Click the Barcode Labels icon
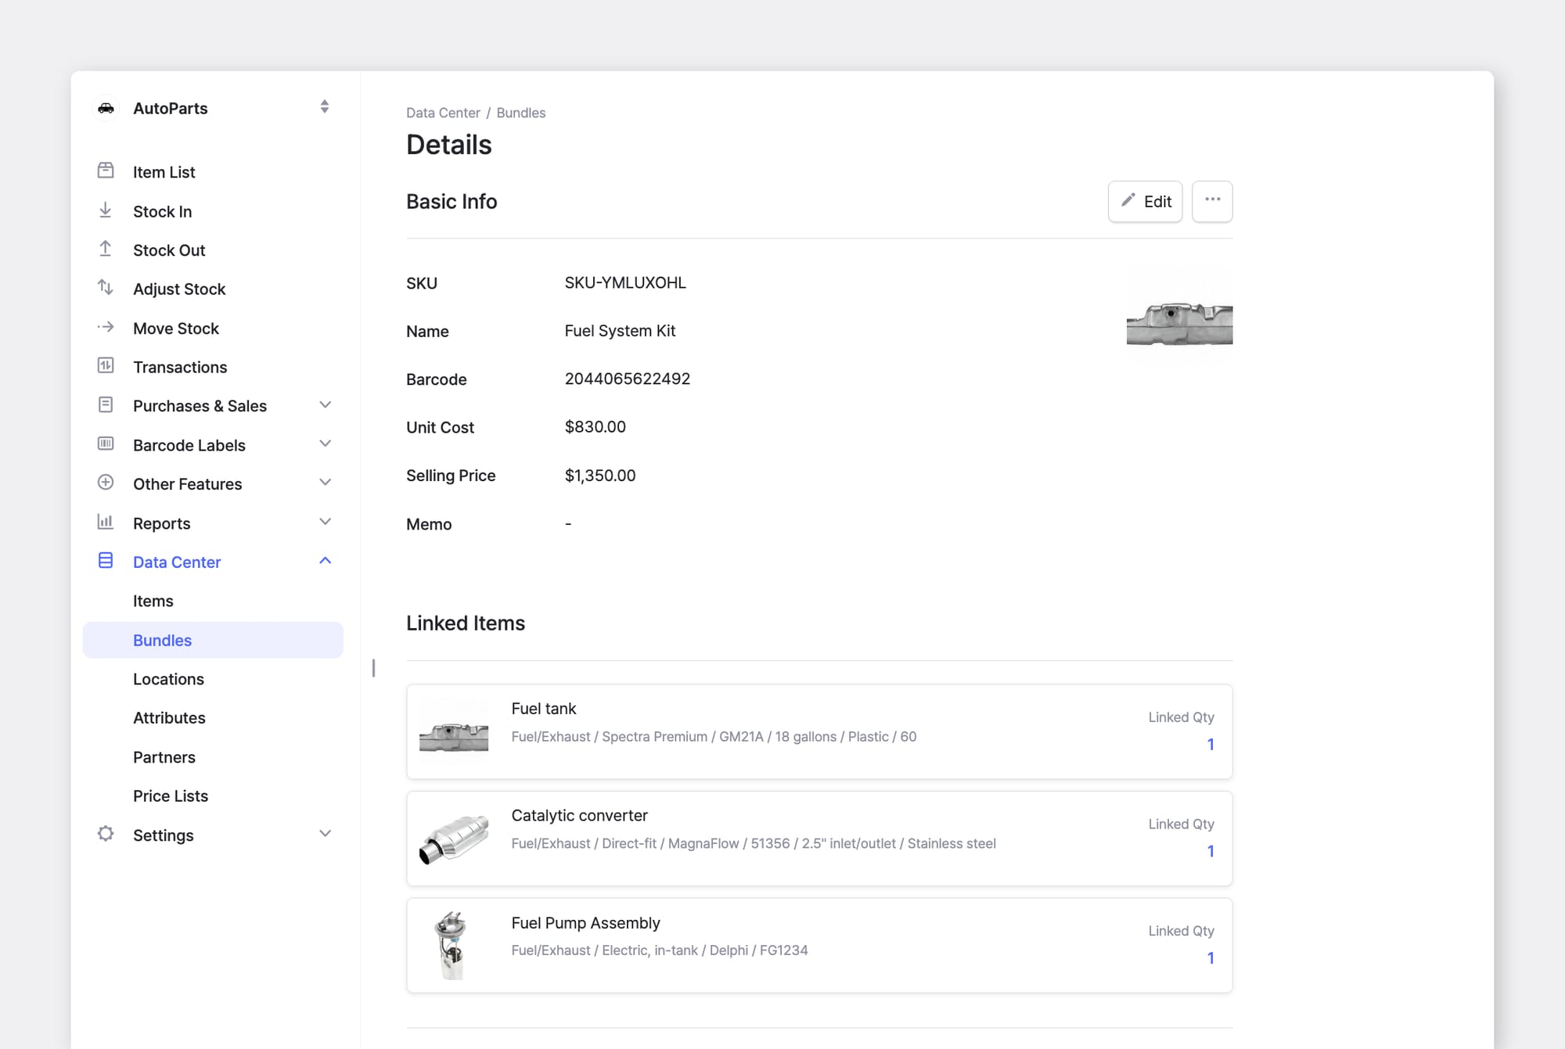The image size is (1565, 1049). pos(106,444)
